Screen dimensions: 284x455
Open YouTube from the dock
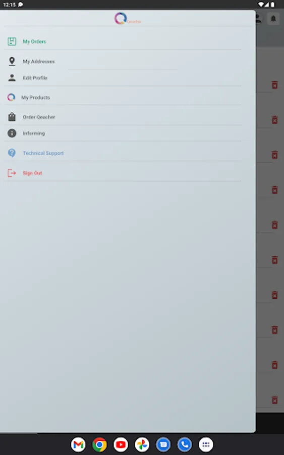coord(121,444)
